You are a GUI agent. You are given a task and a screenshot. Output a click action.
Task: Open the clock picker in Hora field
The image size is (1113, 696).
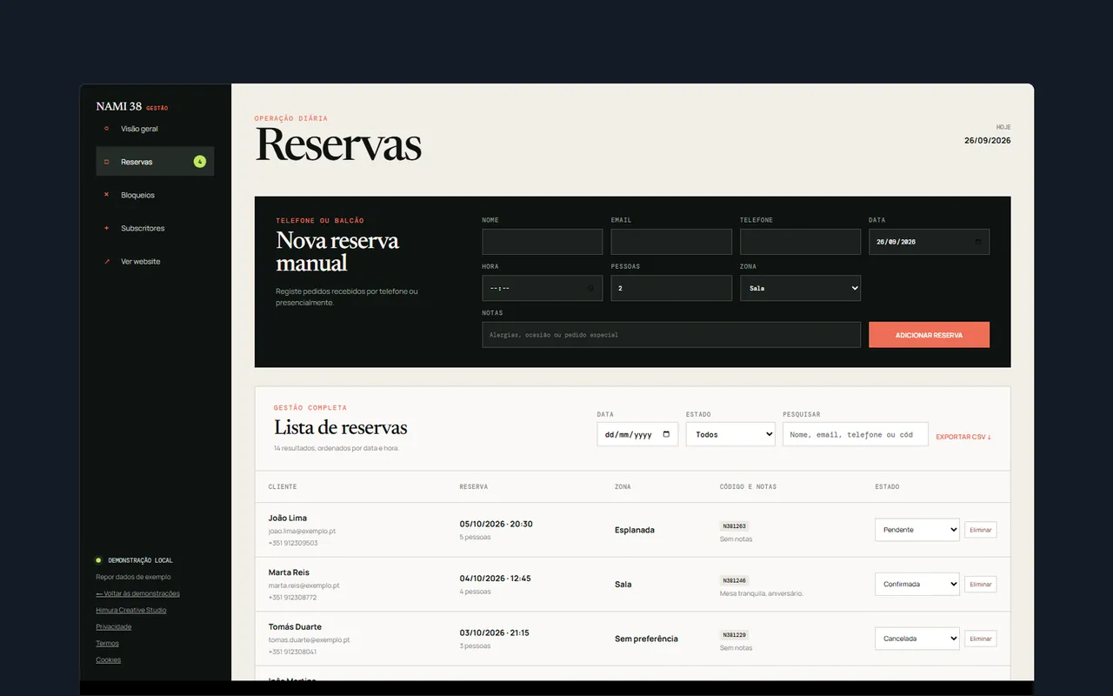pos(590,288)
